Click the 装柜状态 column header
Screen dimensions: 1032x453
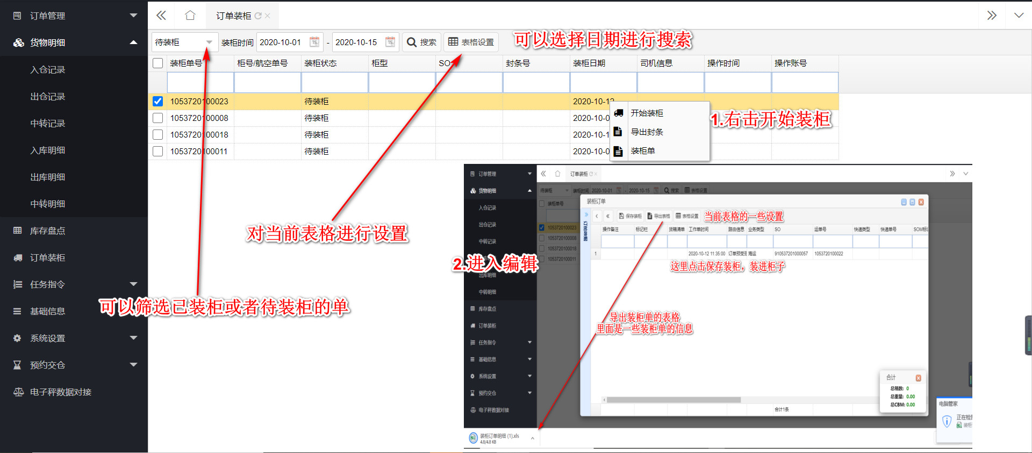pyautogui.click(x=320, y=63)
